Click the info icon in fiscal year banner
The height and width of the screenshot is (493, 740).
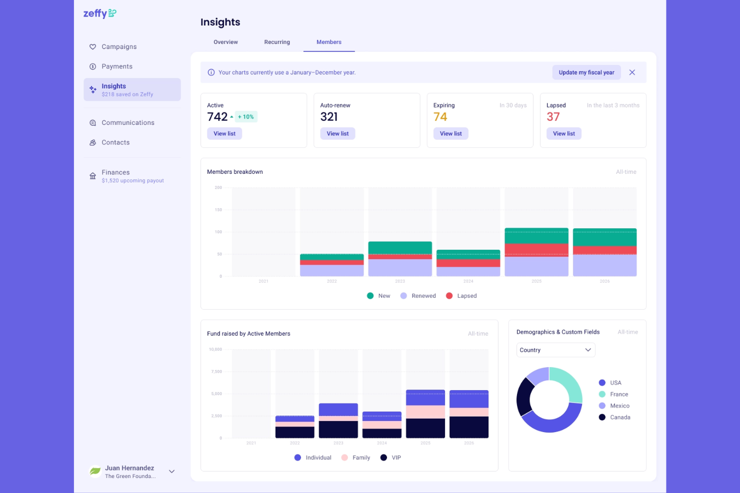click(211, 72)
